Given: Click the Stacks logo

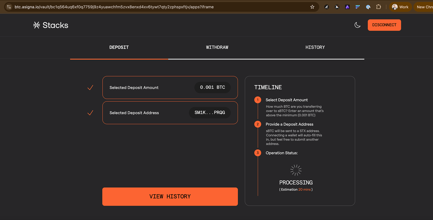Looking at the screenshot, I should pos(51,25).
